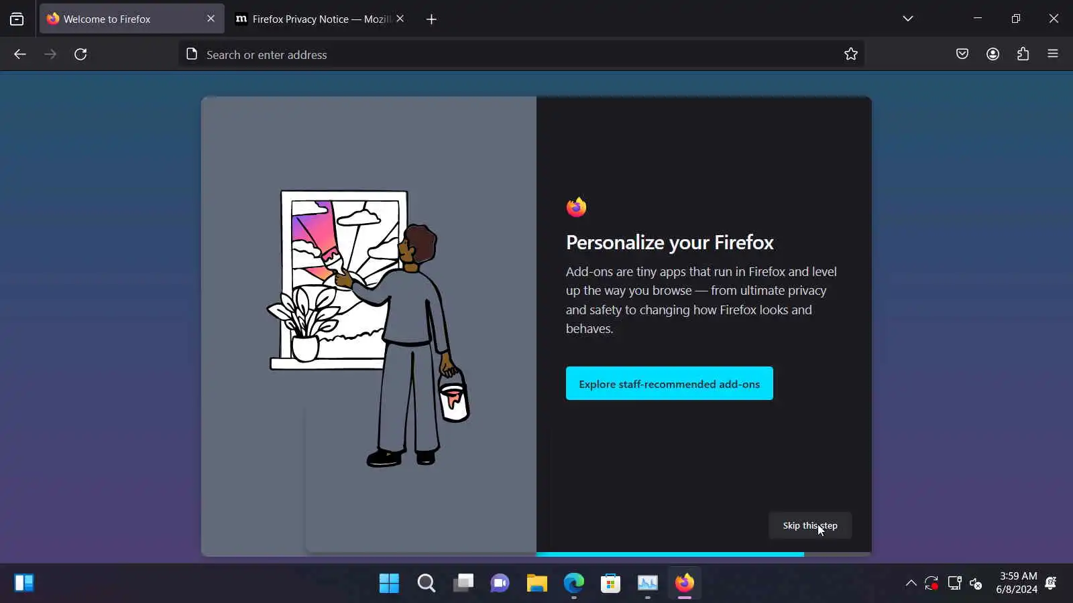The image size is (1073, 603).
Task: Open Microsoft Edge from the taskbar
Action: click(x=574, y=583)
